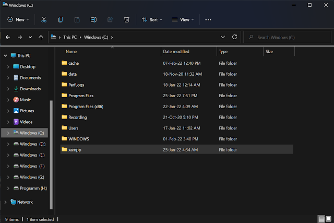Click the WINDOWS folder icon
Viewport: 334px width, 223px height.
click(x=64, y=138)
